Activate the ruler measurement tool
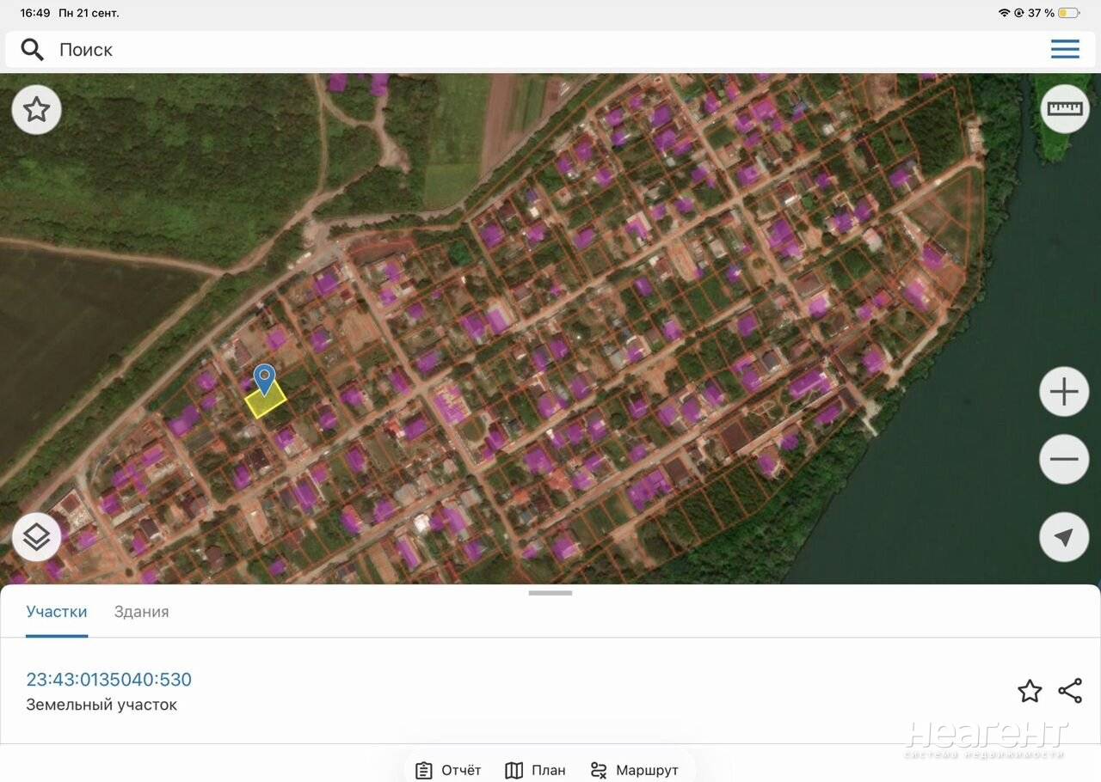The height and width of the screenshot is (782, 1101). 1065,108
